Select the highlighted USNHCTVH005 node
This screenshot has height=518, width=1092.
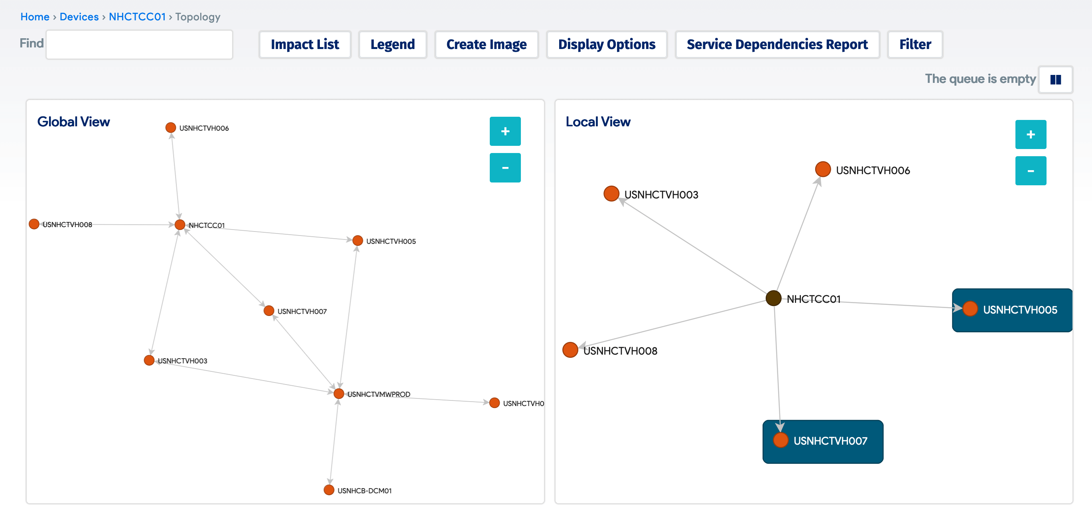(x=970, y=310)
